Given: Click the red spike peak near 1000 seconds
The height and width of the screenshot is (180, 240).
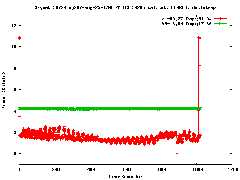Looking at the screenshot, I should pos(199,38).
